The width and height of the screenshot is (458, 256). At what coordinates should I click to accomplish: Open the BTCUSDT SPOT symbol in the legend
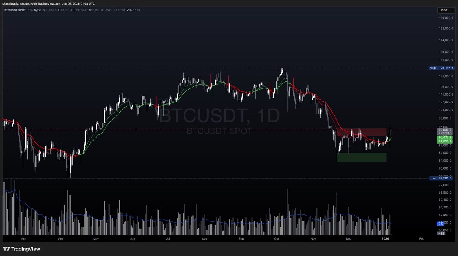[15, 10]
